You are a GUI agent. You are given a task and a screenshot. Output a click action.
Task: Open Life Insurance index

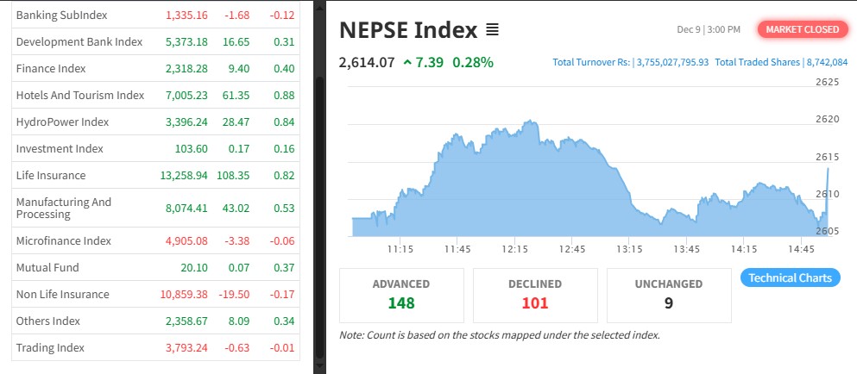click(x=51, y=175)
